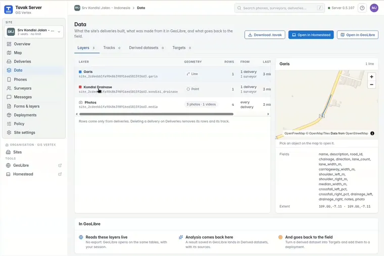This screenshot has height=256, width=384.
Task: Open the Site settings gear icon
Action: click(x=9, y=133)
